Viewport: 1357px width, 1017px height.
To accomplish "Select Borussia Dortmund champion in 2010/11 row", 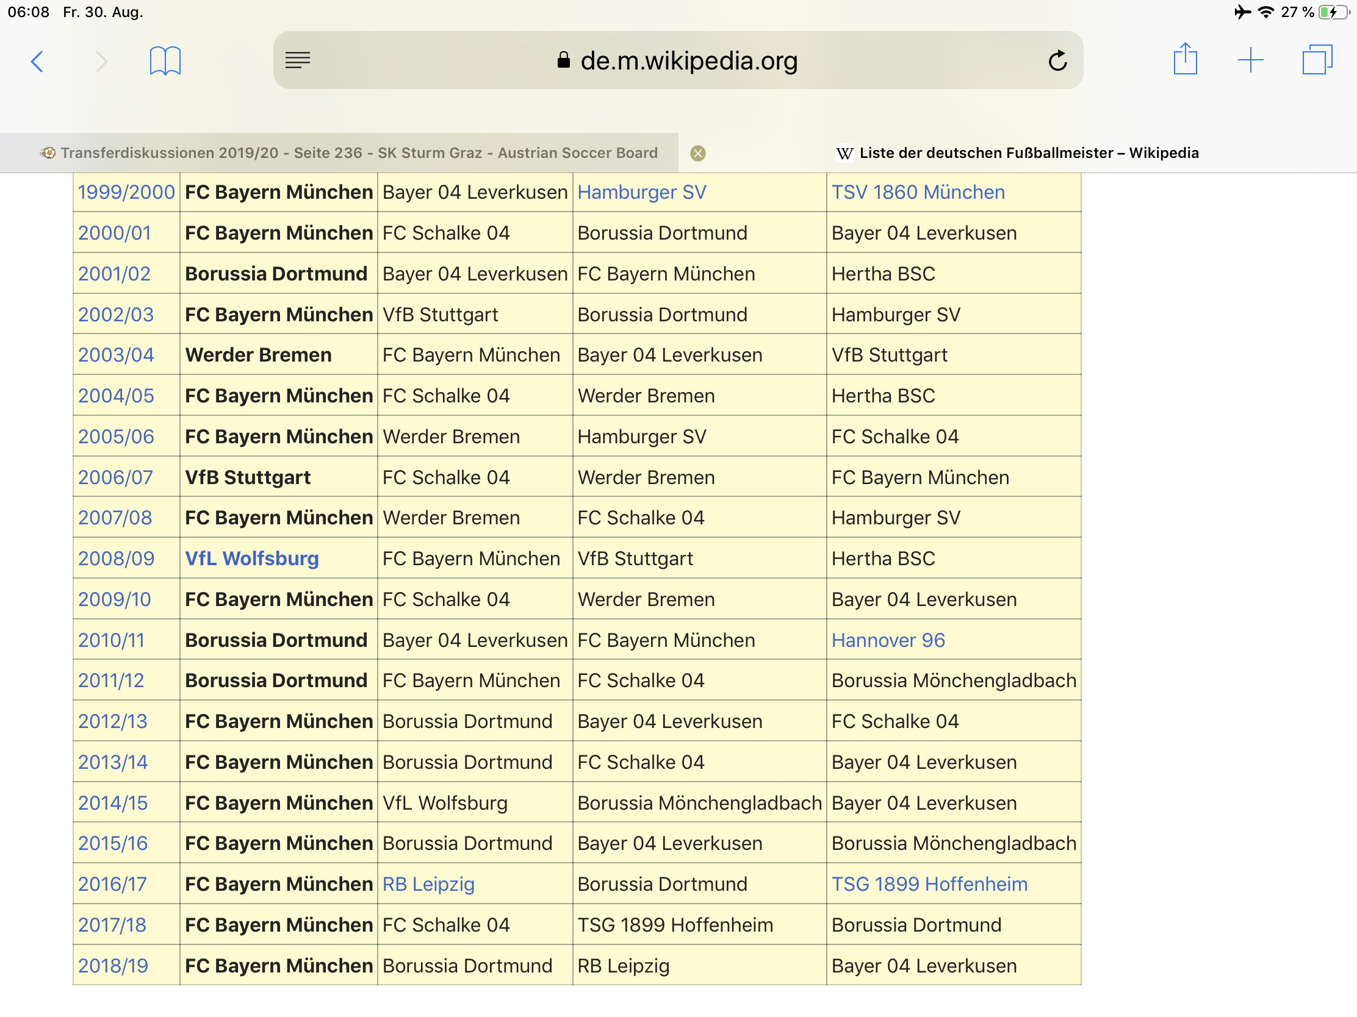I will (276, 640).
